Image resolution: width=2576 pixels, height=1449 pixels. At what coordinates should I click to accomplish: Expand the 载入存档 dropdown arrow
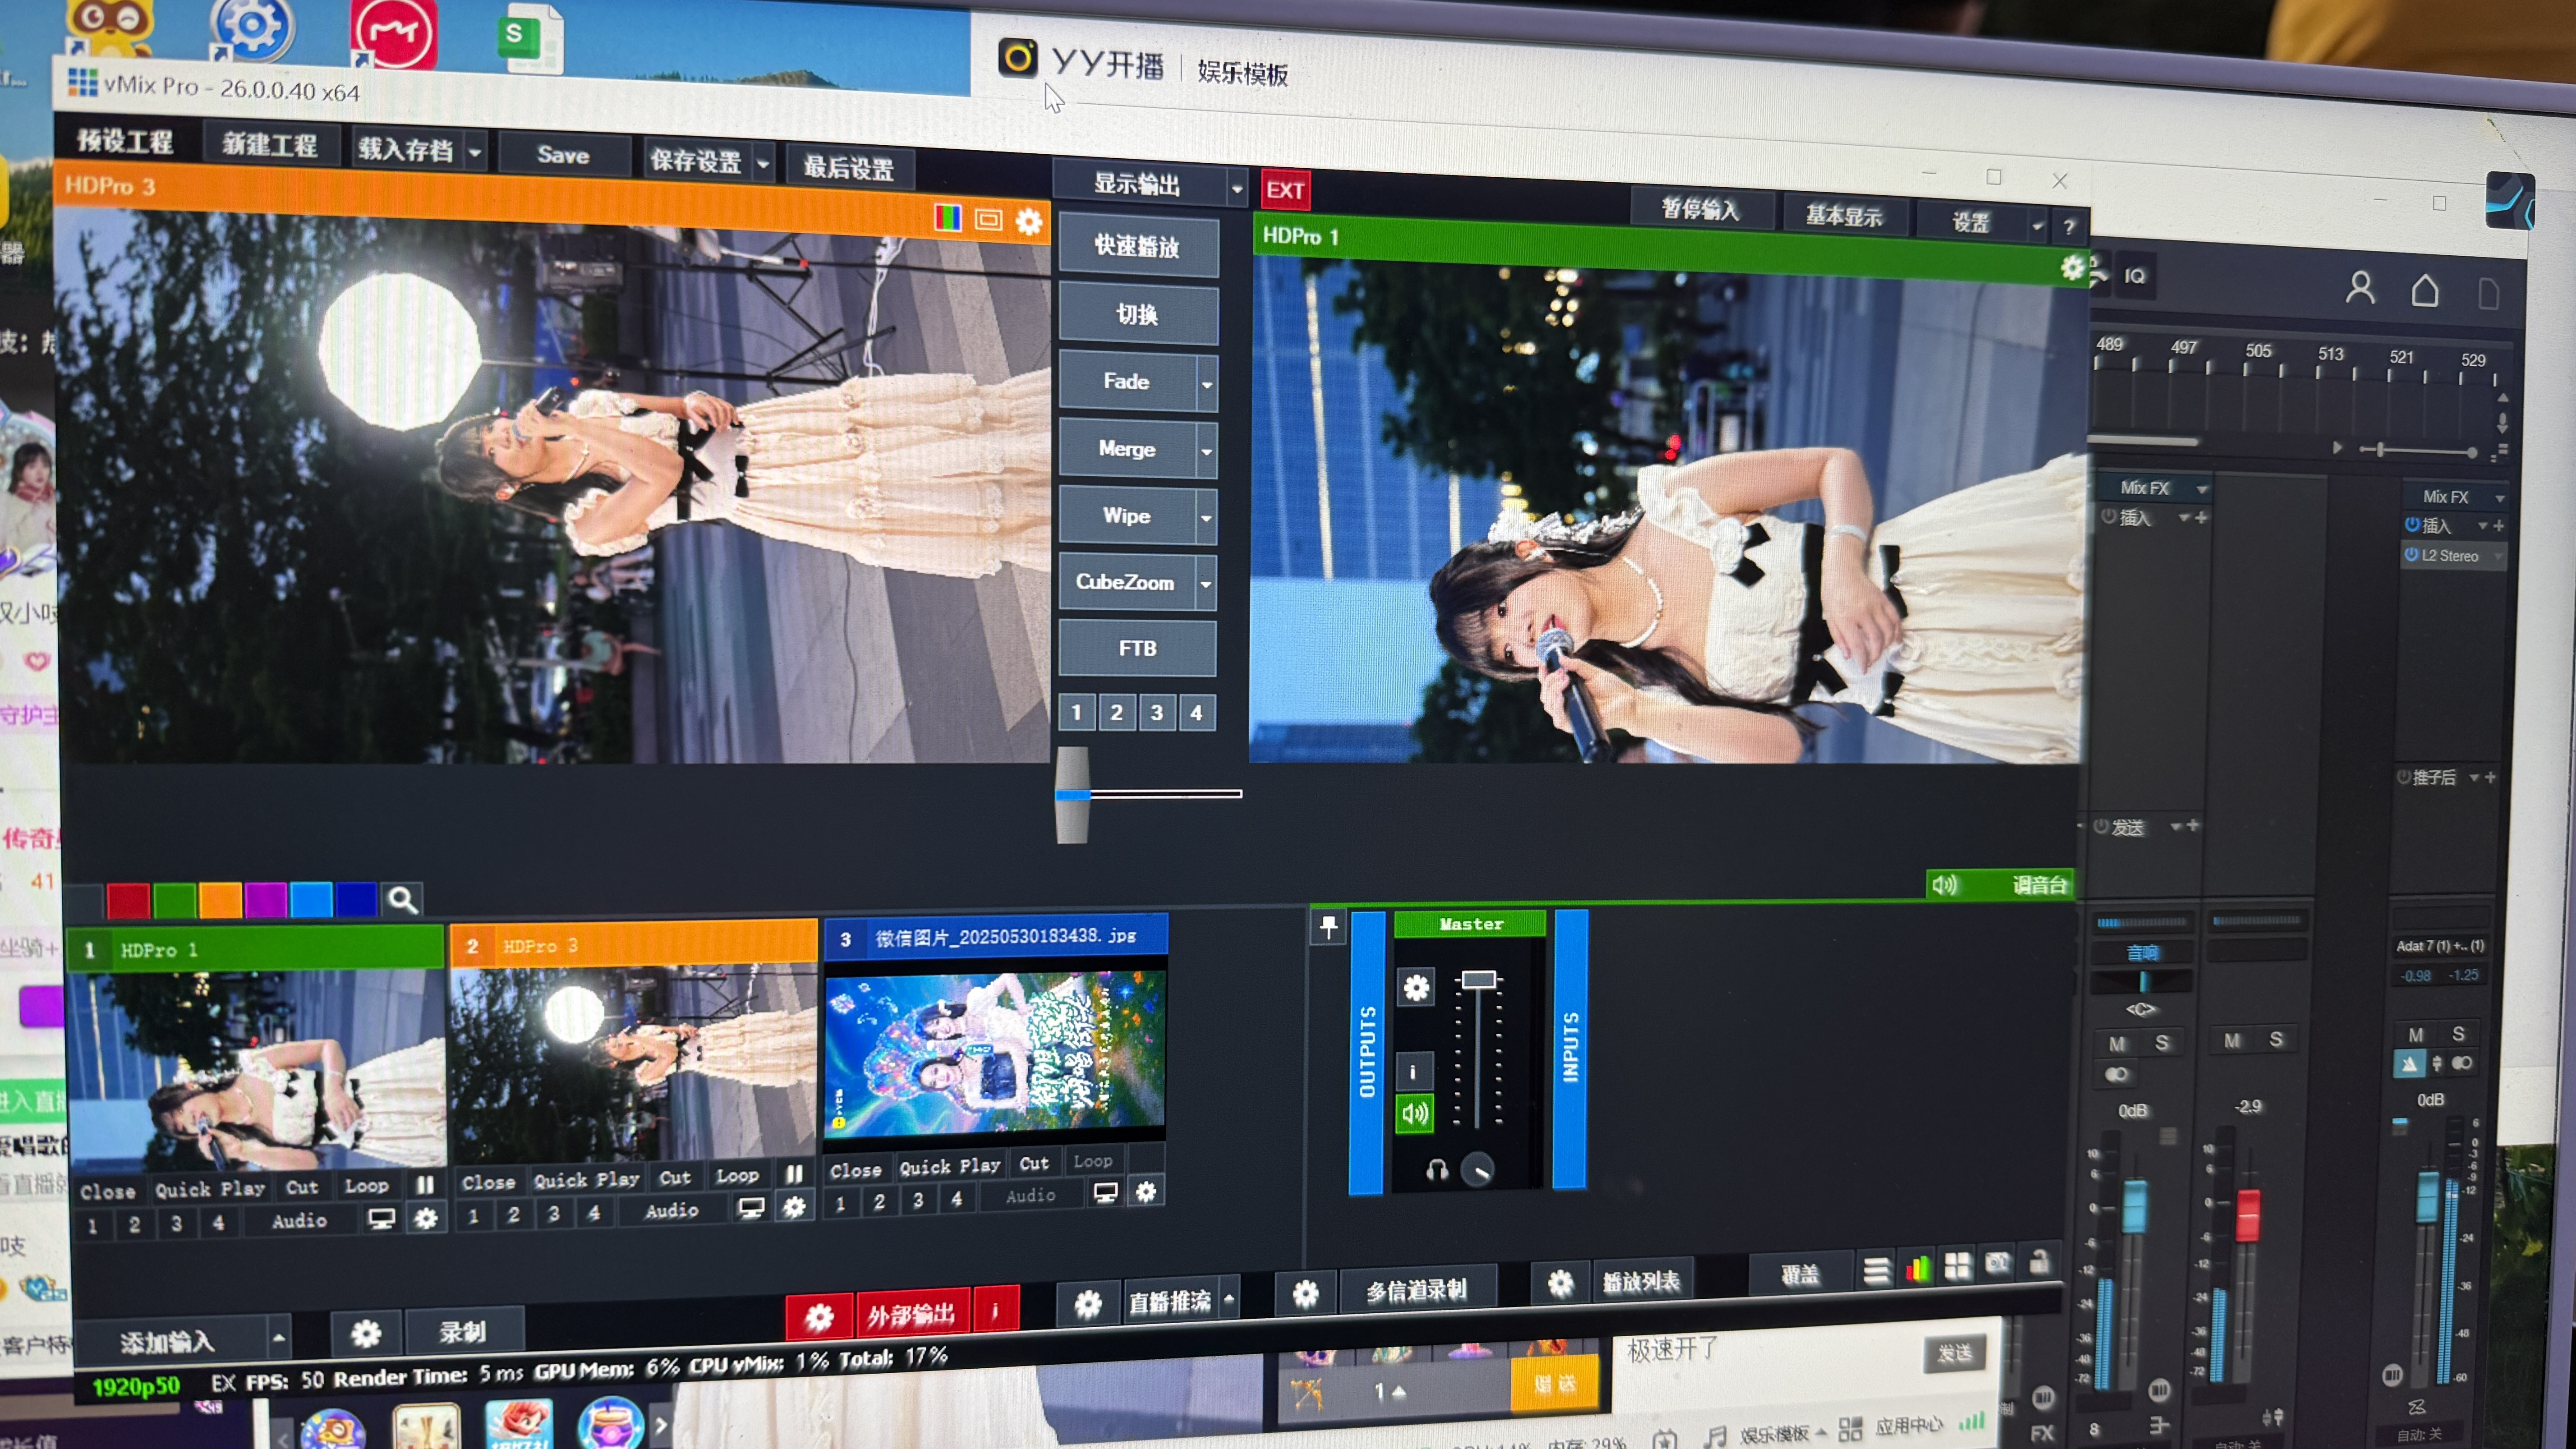pyautogui.click(x=476, y=153)
